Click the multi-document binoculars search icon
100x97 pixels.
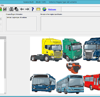coord(16,9)
